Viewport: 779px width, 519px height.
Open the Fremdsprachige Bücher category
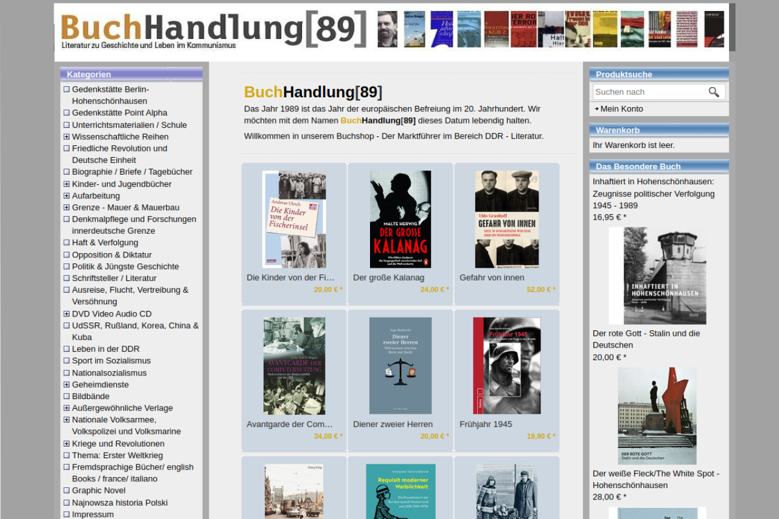pyautogui.click(x=133, y=473)
